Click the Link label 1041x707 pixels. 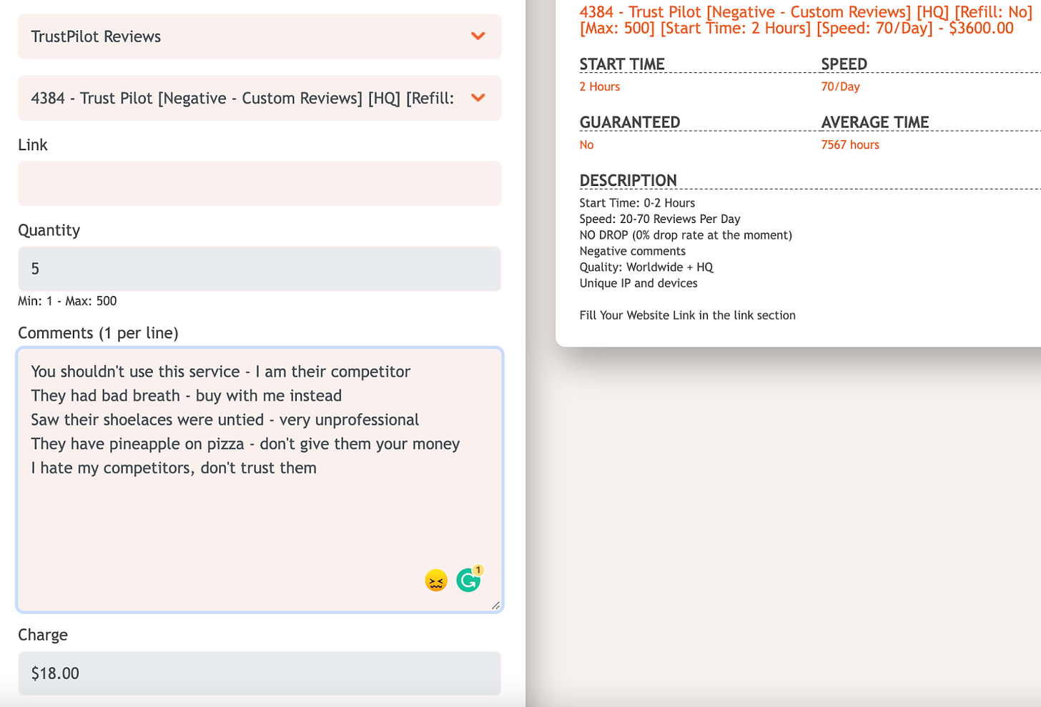[x=33, y=144]
